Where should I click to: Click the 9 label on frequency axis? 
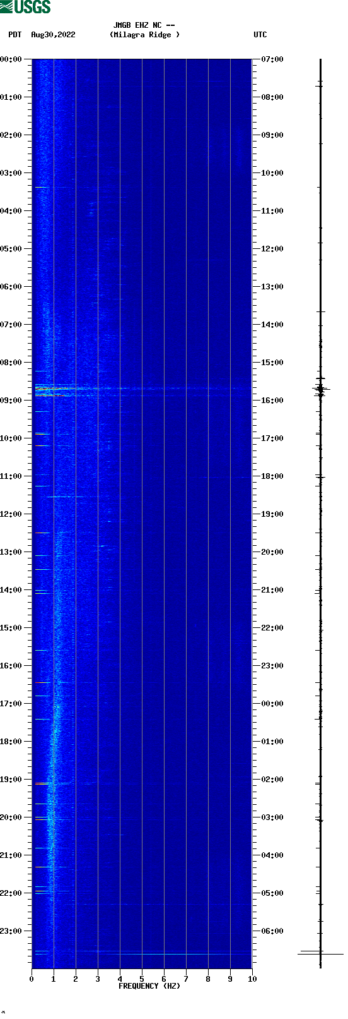tap(230, 979)
